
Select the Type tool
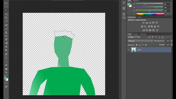click(x=6, y=58)
